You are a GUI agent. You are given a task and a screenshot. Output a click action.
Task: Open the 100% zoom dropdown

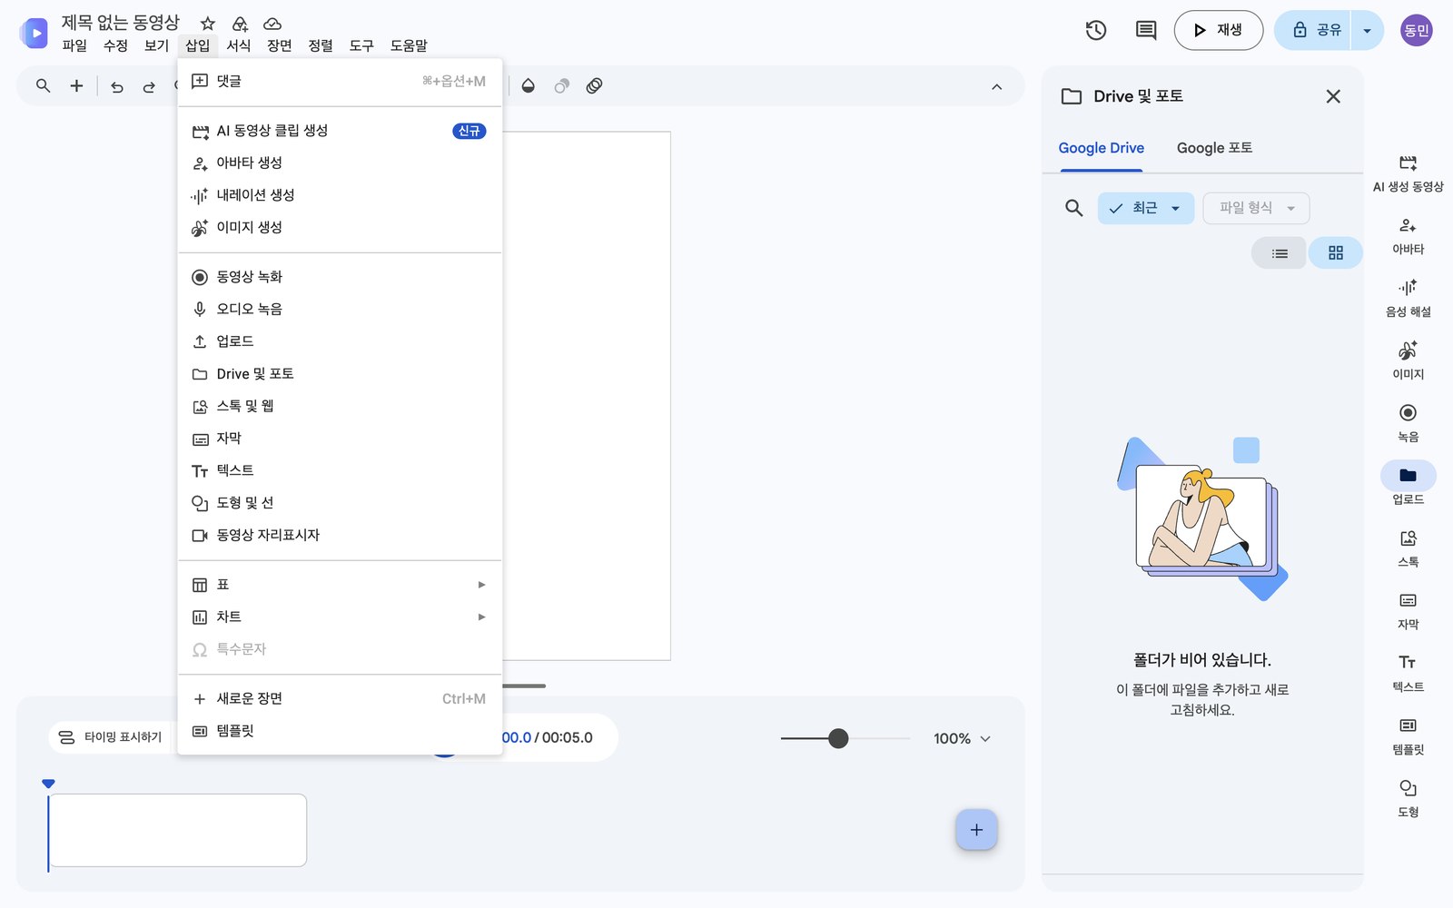(x=963, y=738)
